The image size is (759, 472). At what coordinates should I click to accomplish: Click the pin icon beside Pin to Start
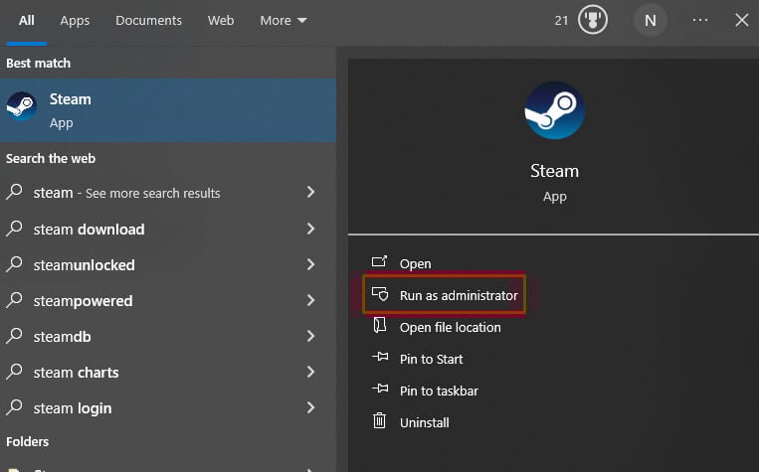380,357
